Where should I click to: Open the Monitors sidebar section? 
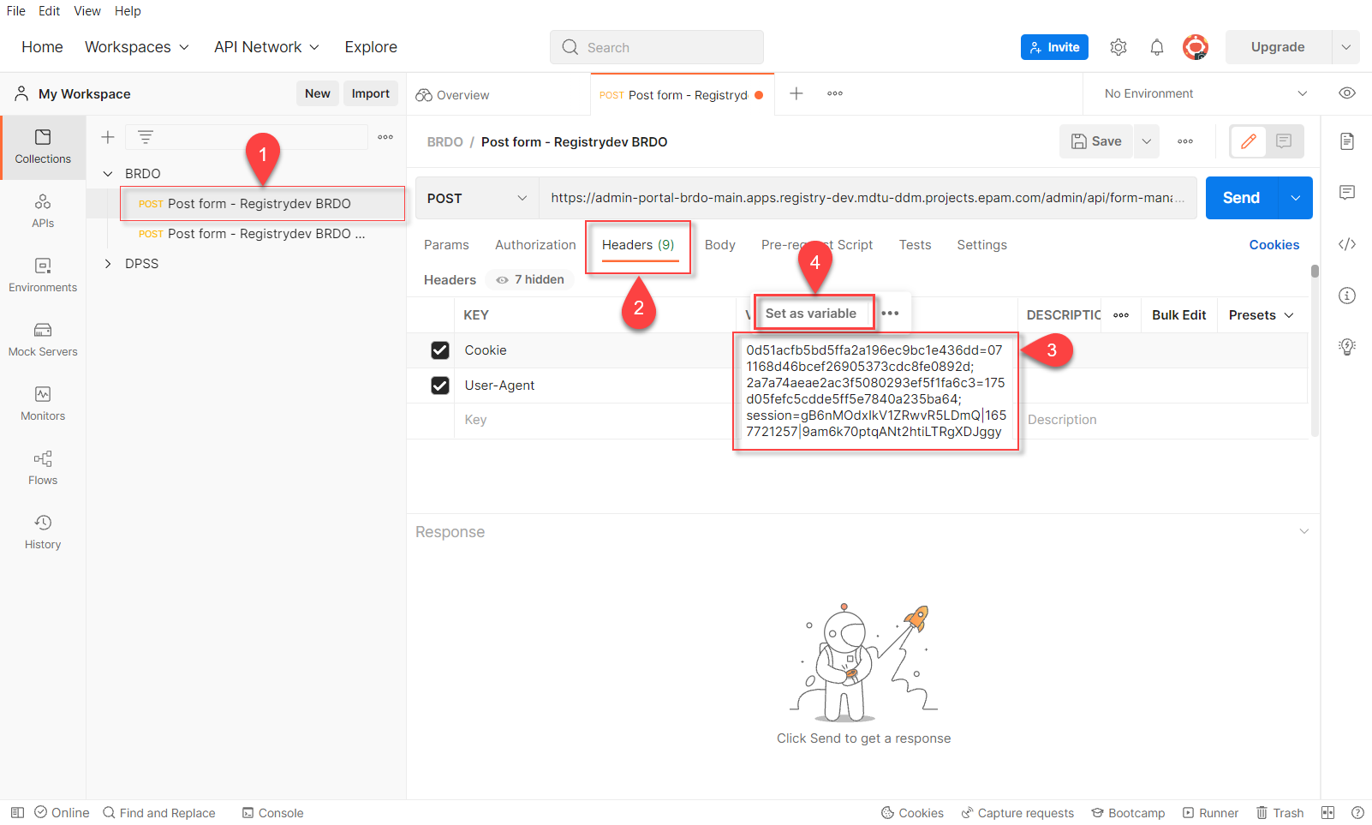tap(43, 404)
